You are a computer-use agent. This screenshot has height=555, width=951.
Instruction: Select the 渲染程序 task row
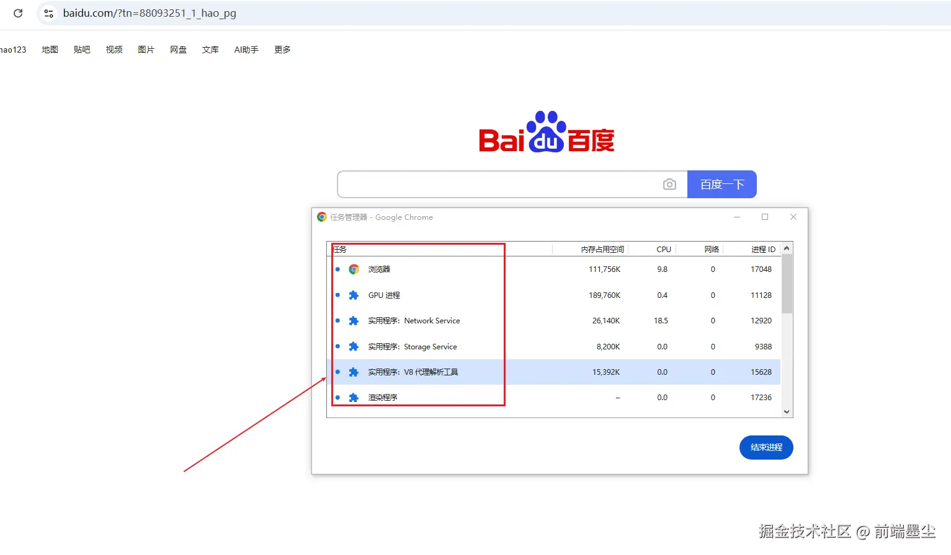(x=553, y=398)
